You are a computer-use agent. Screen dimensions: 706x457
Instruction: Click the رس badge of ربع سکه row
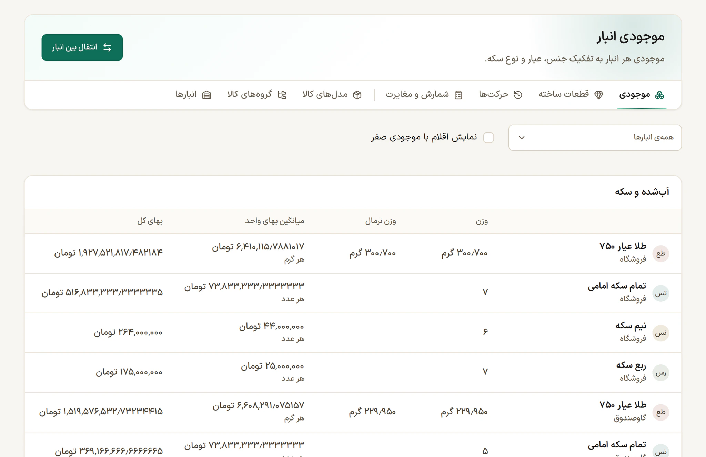[661, 373]
